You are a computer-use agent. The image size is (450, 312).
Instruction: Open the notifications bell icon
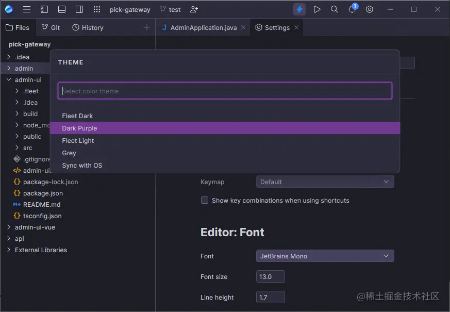[x=353, y=9]
